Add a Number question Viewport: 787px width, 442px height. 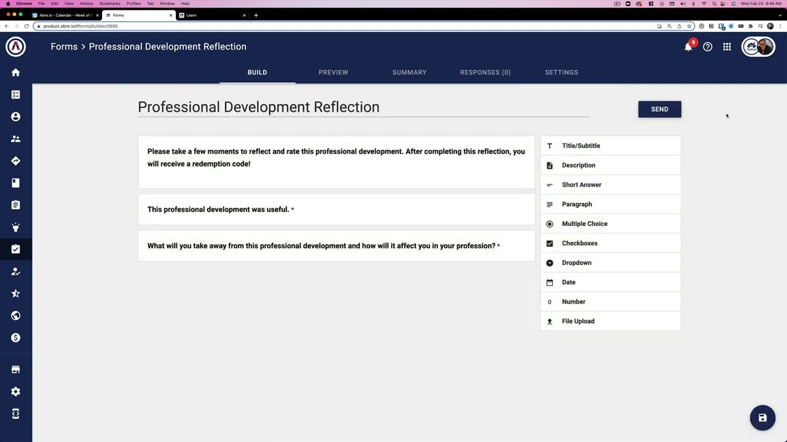point(611,301)
